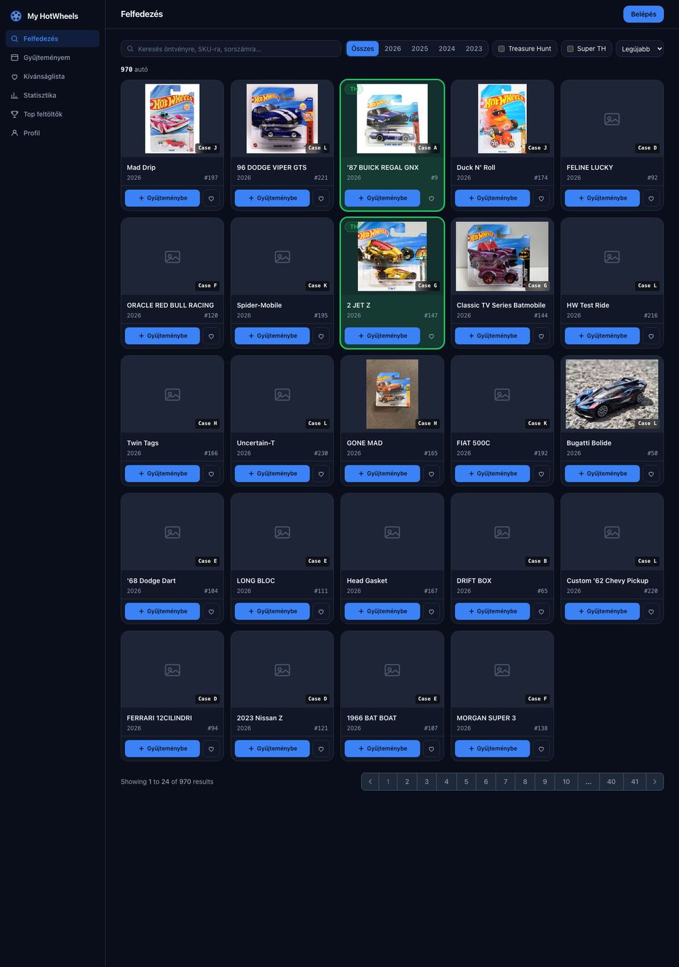Image resolution: width=679 pixels, height=967 pixels.
Task: Filter cars by year 2025 tab
Action: pyautogui.click(x=420, y=49)
